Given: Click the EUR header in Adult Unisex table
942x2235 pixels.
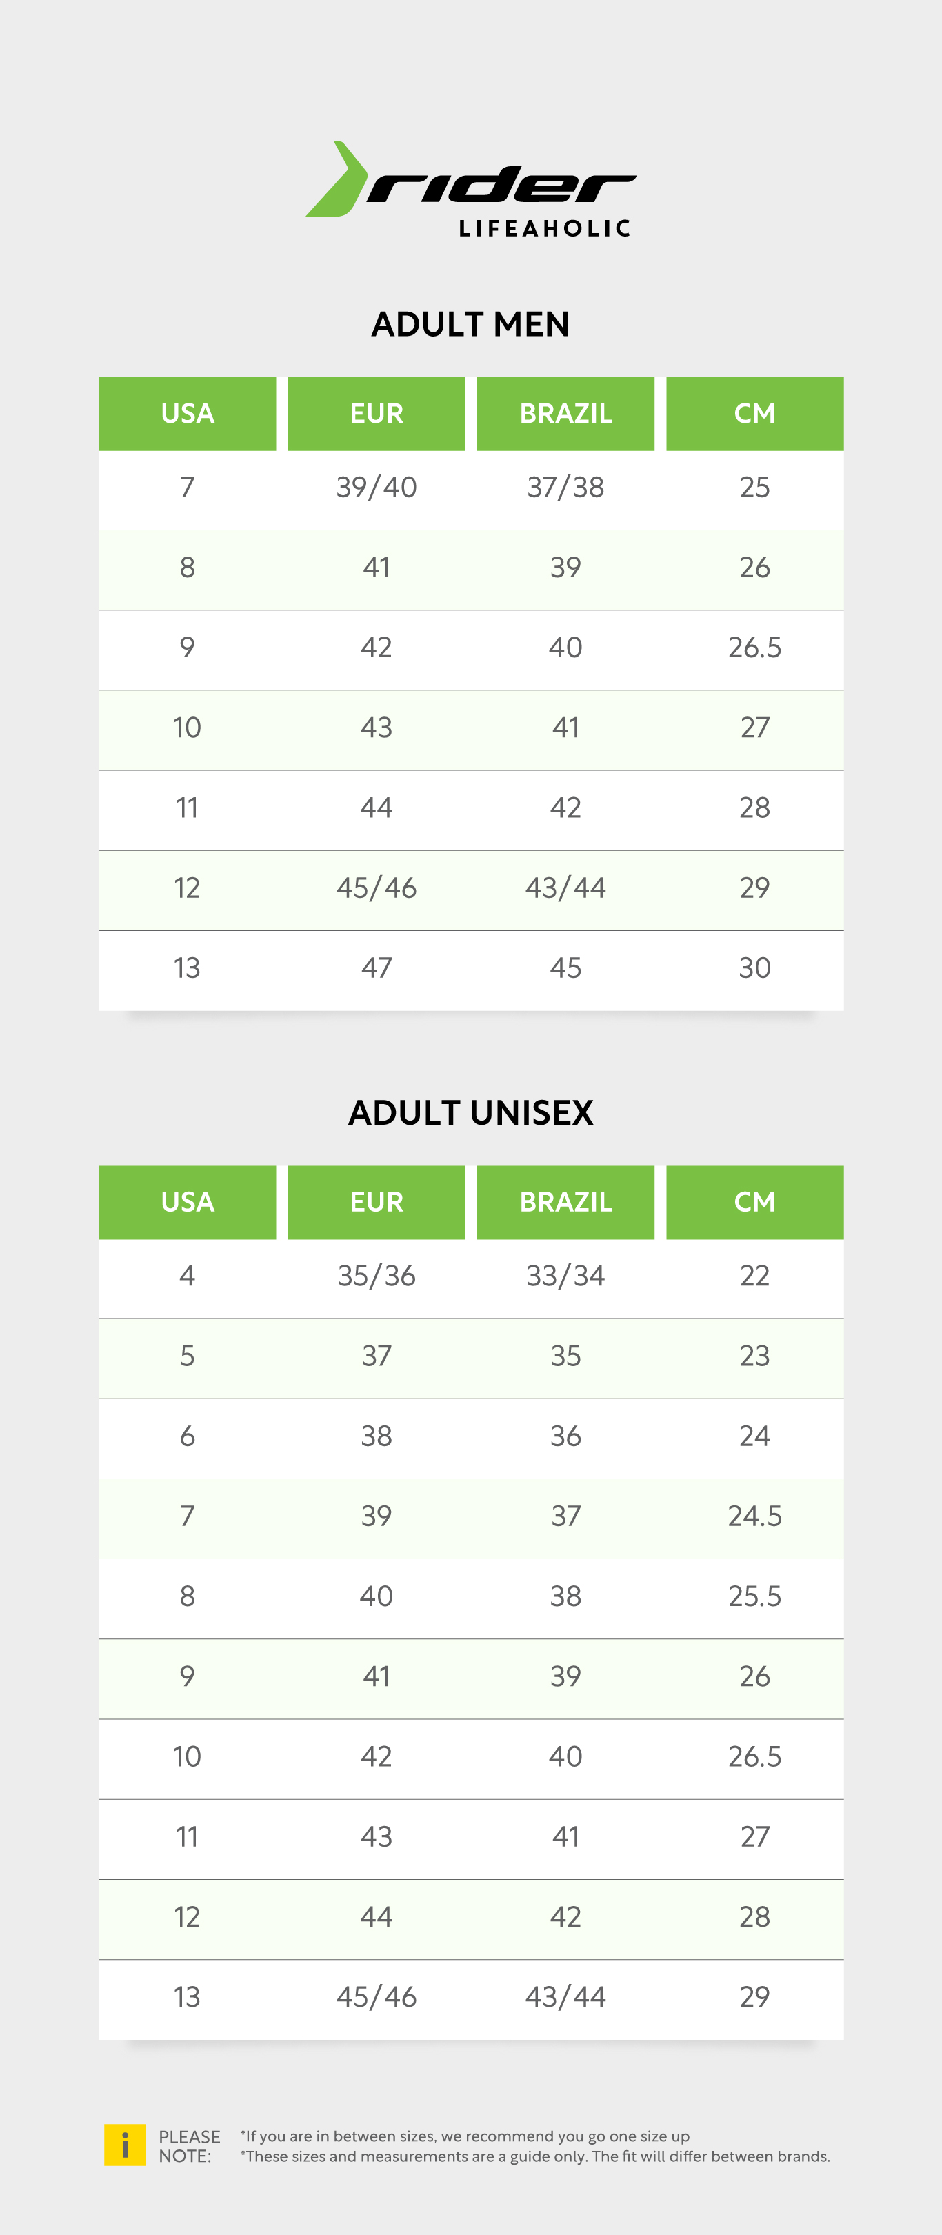Looking at the screenshot, I should tap(377, 1203).
